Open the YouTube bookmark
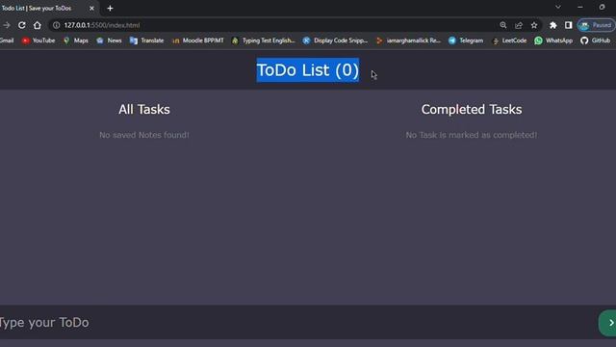The height and width of the screenshot is (347, 616). [38, 40]
